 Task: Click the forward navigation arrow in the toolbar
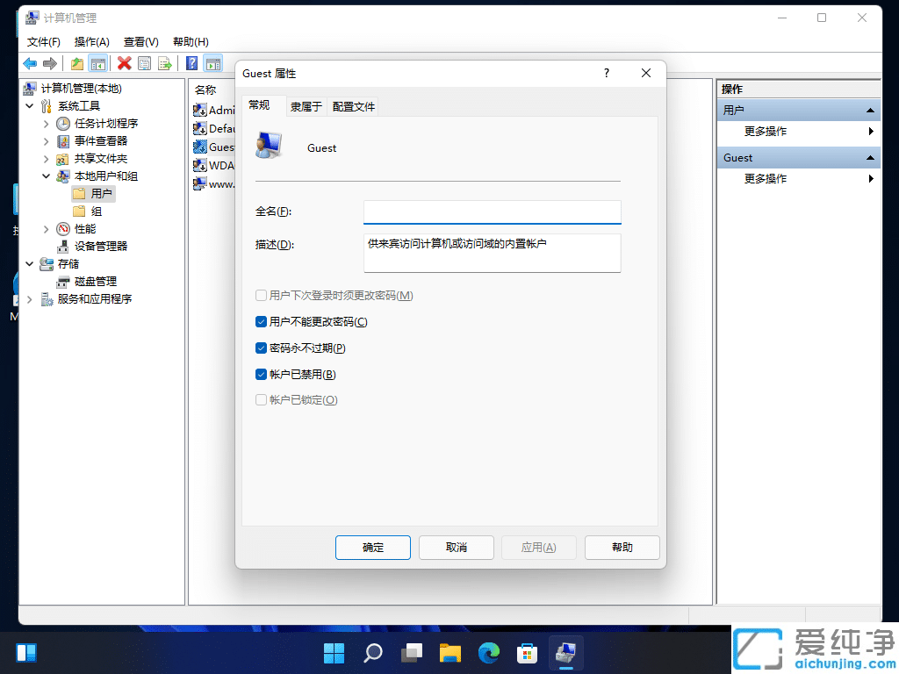[50, 63]
